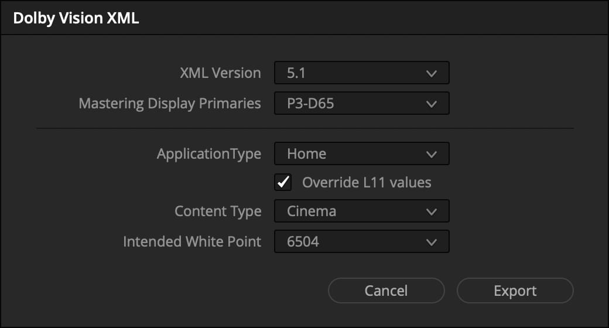Image resolution: width=609 pixels, height=328 pixels.
Task: Open the ApplicationType dropdown set to Home
Action: tap(361, 155)
